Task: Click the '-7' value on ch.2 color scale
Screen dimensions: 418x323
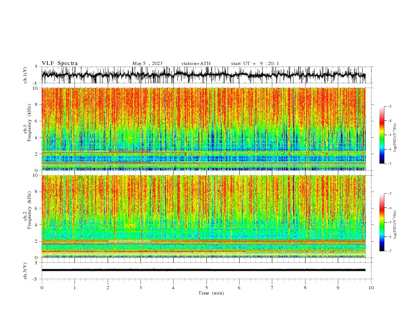Action: (x=389, y=251)
